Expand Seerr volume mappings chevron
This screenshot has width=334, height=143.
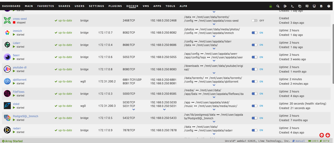pos(214,61)
